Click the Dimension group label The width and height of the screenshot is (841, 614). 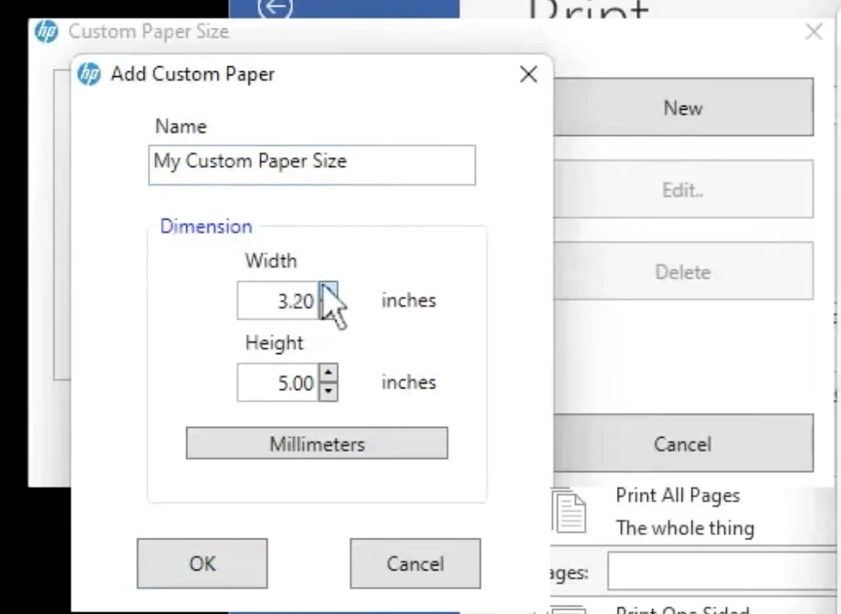pos(206,226)
